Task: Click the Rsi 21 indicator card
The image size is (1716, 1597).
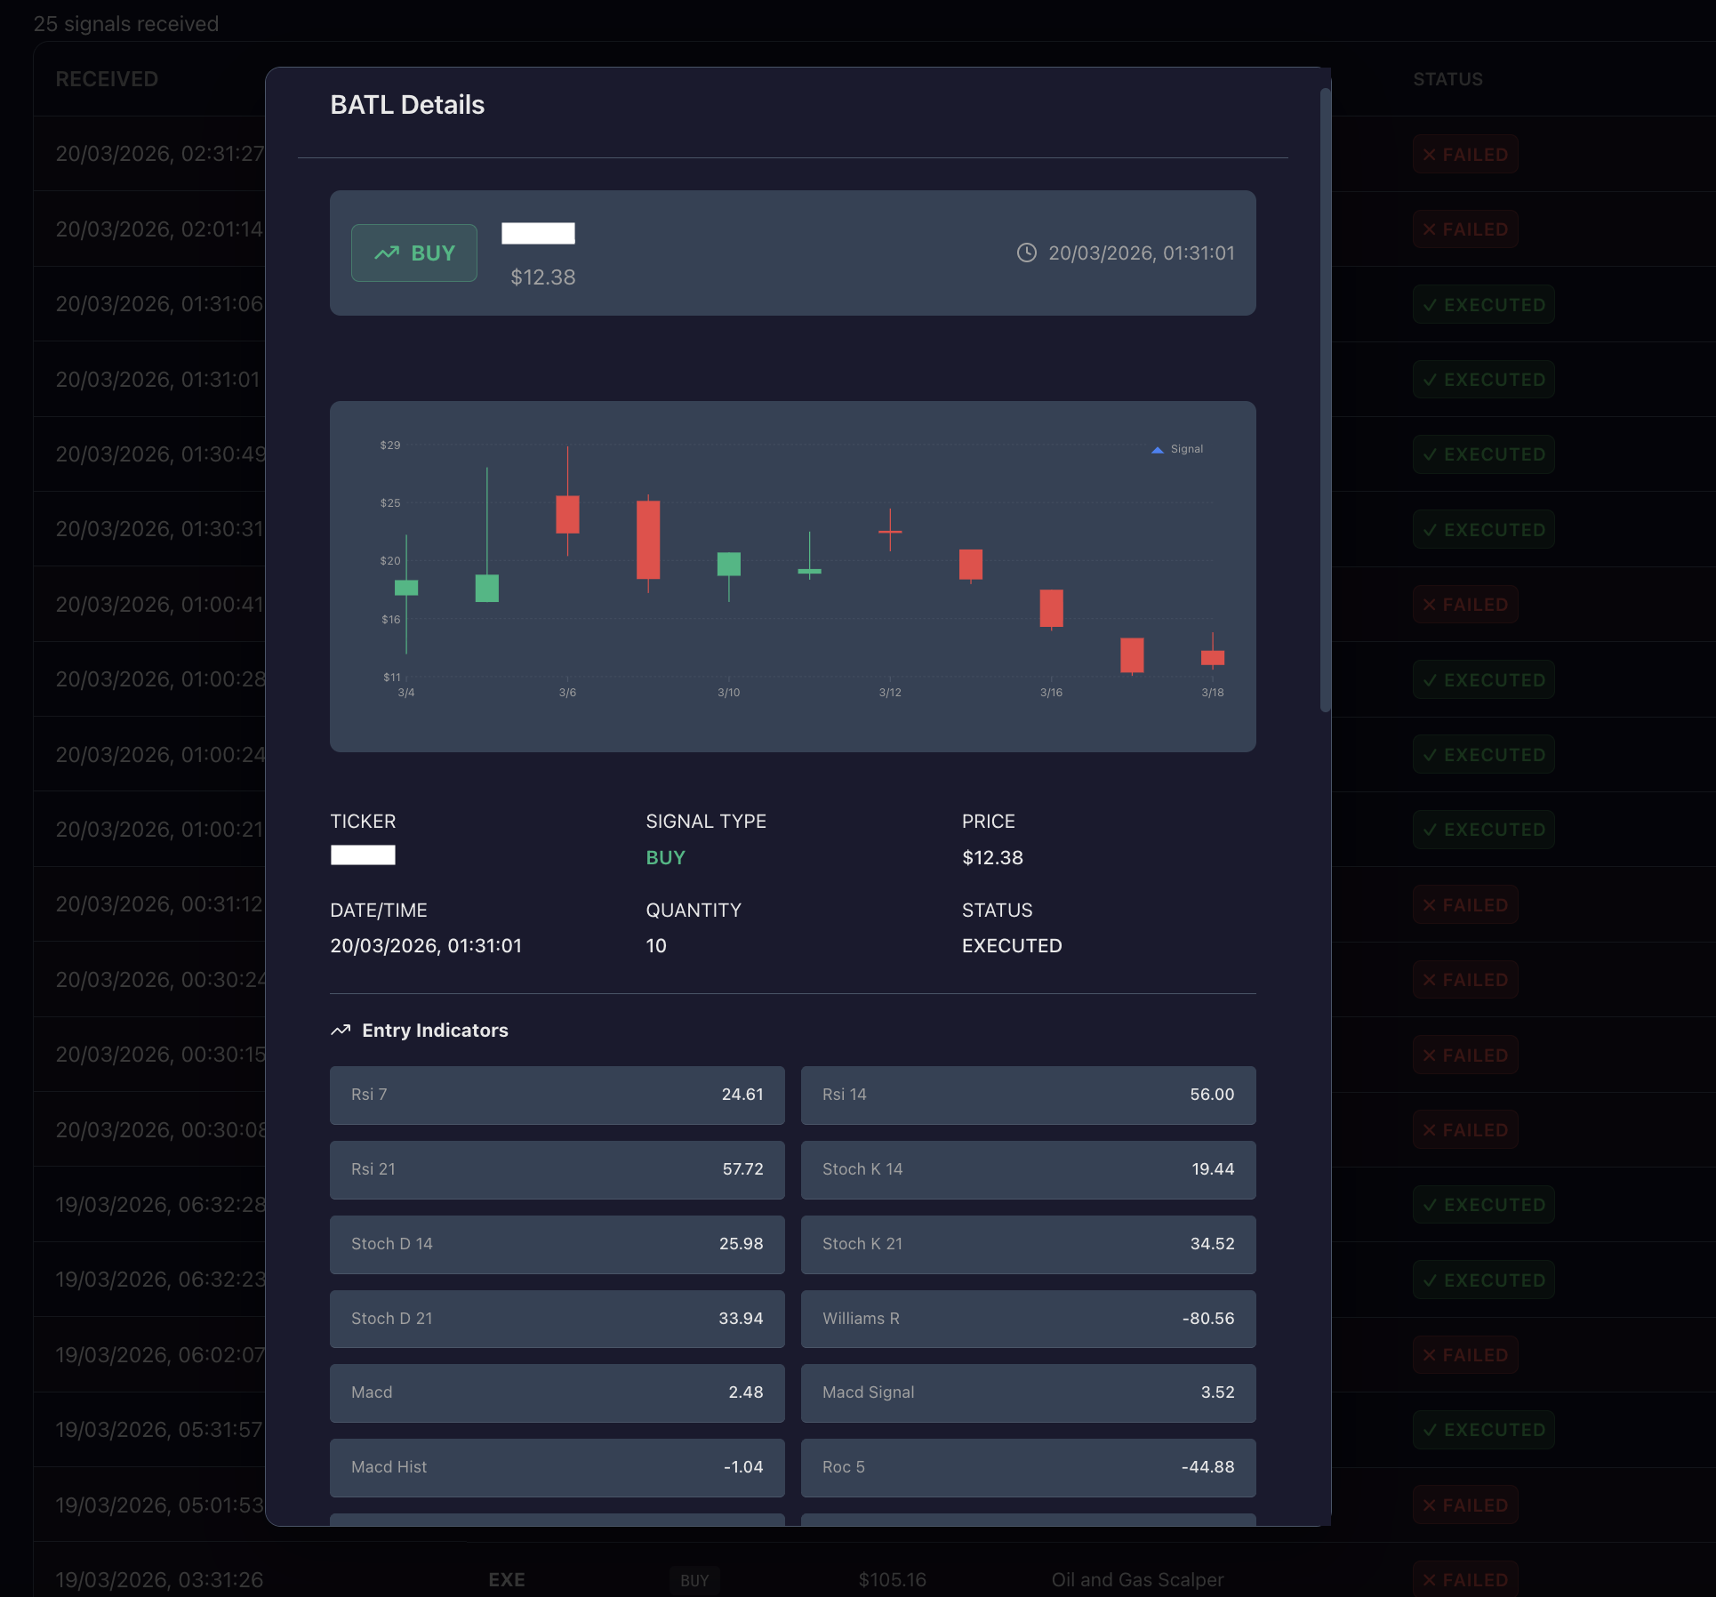Action: 557,1169
